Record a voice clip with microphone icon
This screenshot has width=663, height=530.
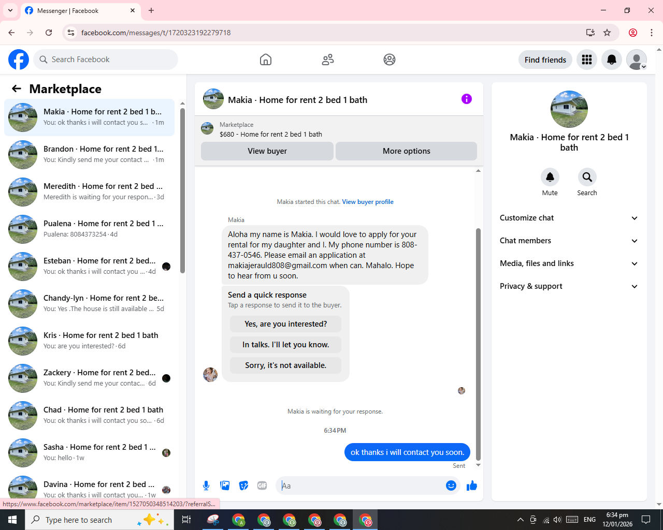206,485
